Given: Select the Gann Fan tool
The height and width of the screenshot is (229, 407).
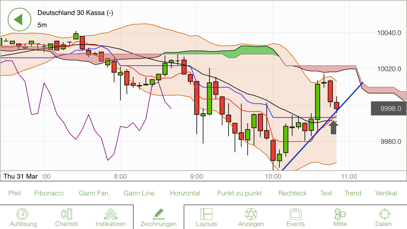Looking at the screenshot, I should pos(94,193).
